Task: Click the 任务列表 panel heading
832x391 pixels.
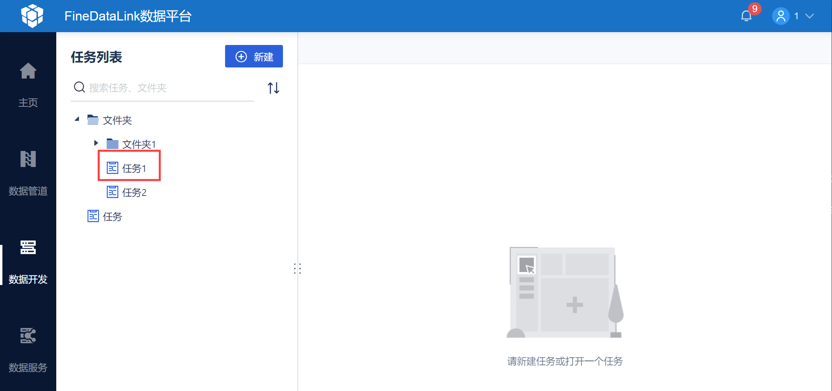Action: click(96, 57)
